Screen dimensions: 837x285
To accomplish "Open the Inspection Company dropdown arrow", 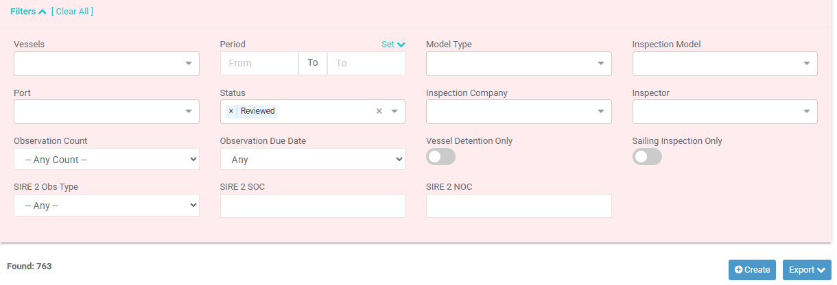I will tap(601, 111).
